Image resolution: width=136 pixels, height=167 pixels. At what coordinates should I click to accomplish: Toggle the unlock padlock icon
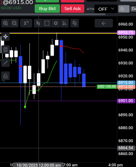click(5, 76)
